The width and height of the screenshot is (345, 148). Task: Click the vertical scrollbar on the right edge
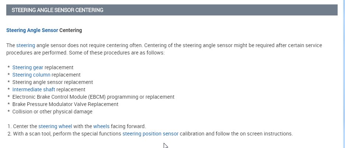point(343,74)
